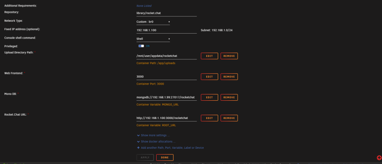This screenshot has height=164, width=382.
Task: Click the 'None Listed' text
Action: [144, 6]
